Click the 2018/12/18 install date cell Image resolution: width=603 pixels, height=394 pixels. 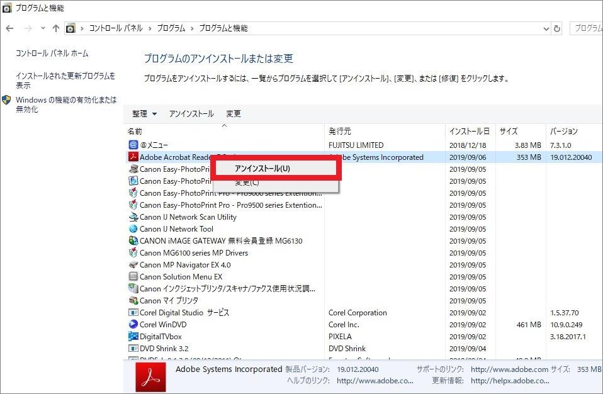pos(468,145)
